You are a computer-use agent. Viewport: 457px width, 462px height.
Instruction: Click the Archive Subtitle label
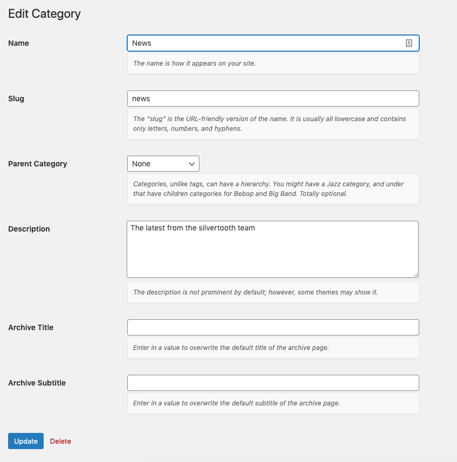37,383
